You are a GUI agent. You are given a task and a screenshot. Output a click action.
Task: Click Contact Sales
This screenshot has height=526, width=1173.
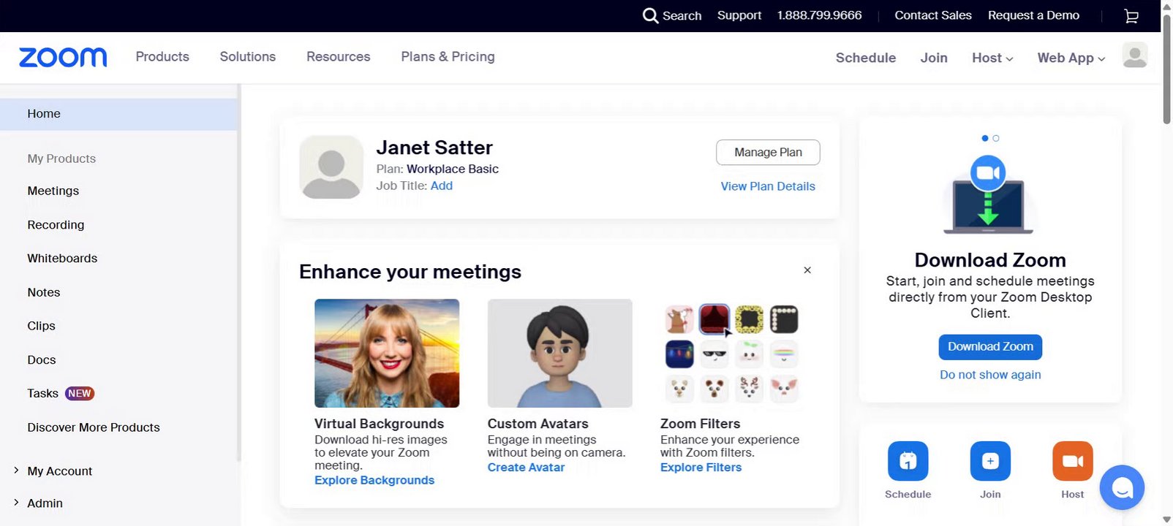tap(933, 15)
